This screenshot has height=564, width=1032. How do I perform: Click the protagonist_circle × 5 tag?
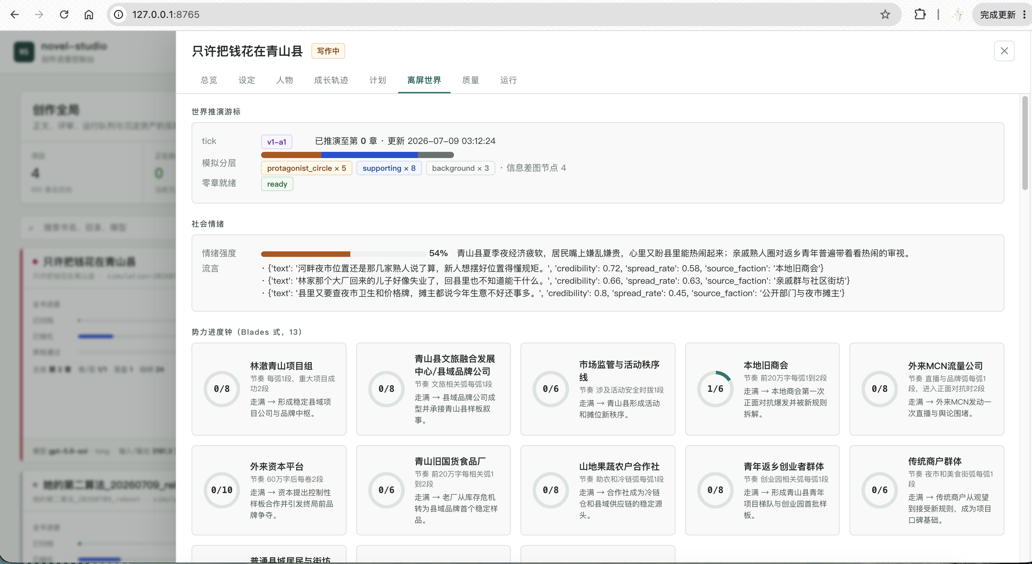coord(307,168)
